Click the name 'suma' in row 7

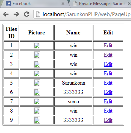tap(73, 102)
